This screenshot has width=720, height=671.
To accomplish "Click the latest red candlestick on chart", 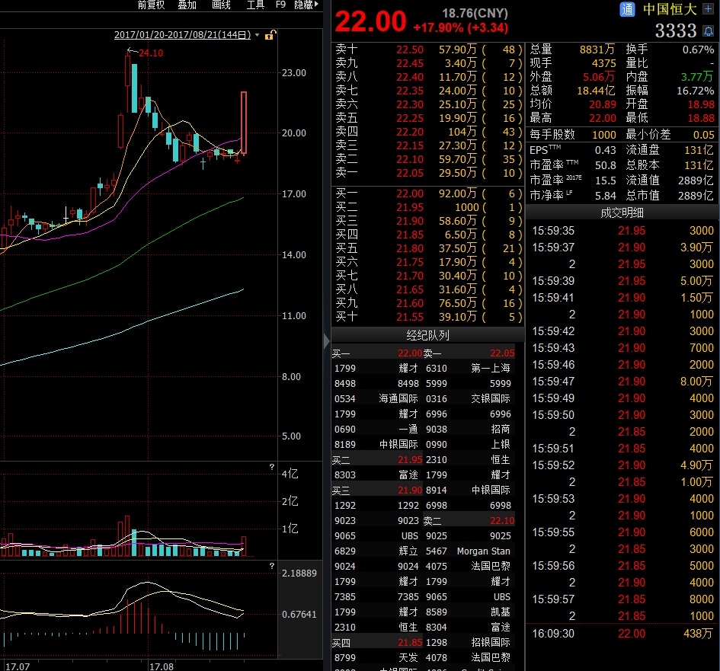I will pyautogui.click(x=244, y=123).
